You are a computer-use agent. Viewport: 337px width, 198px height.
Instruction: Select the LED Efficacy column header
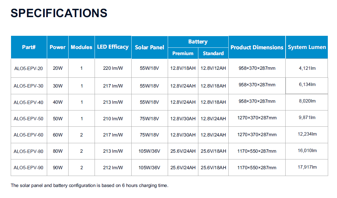coord(113,47)
